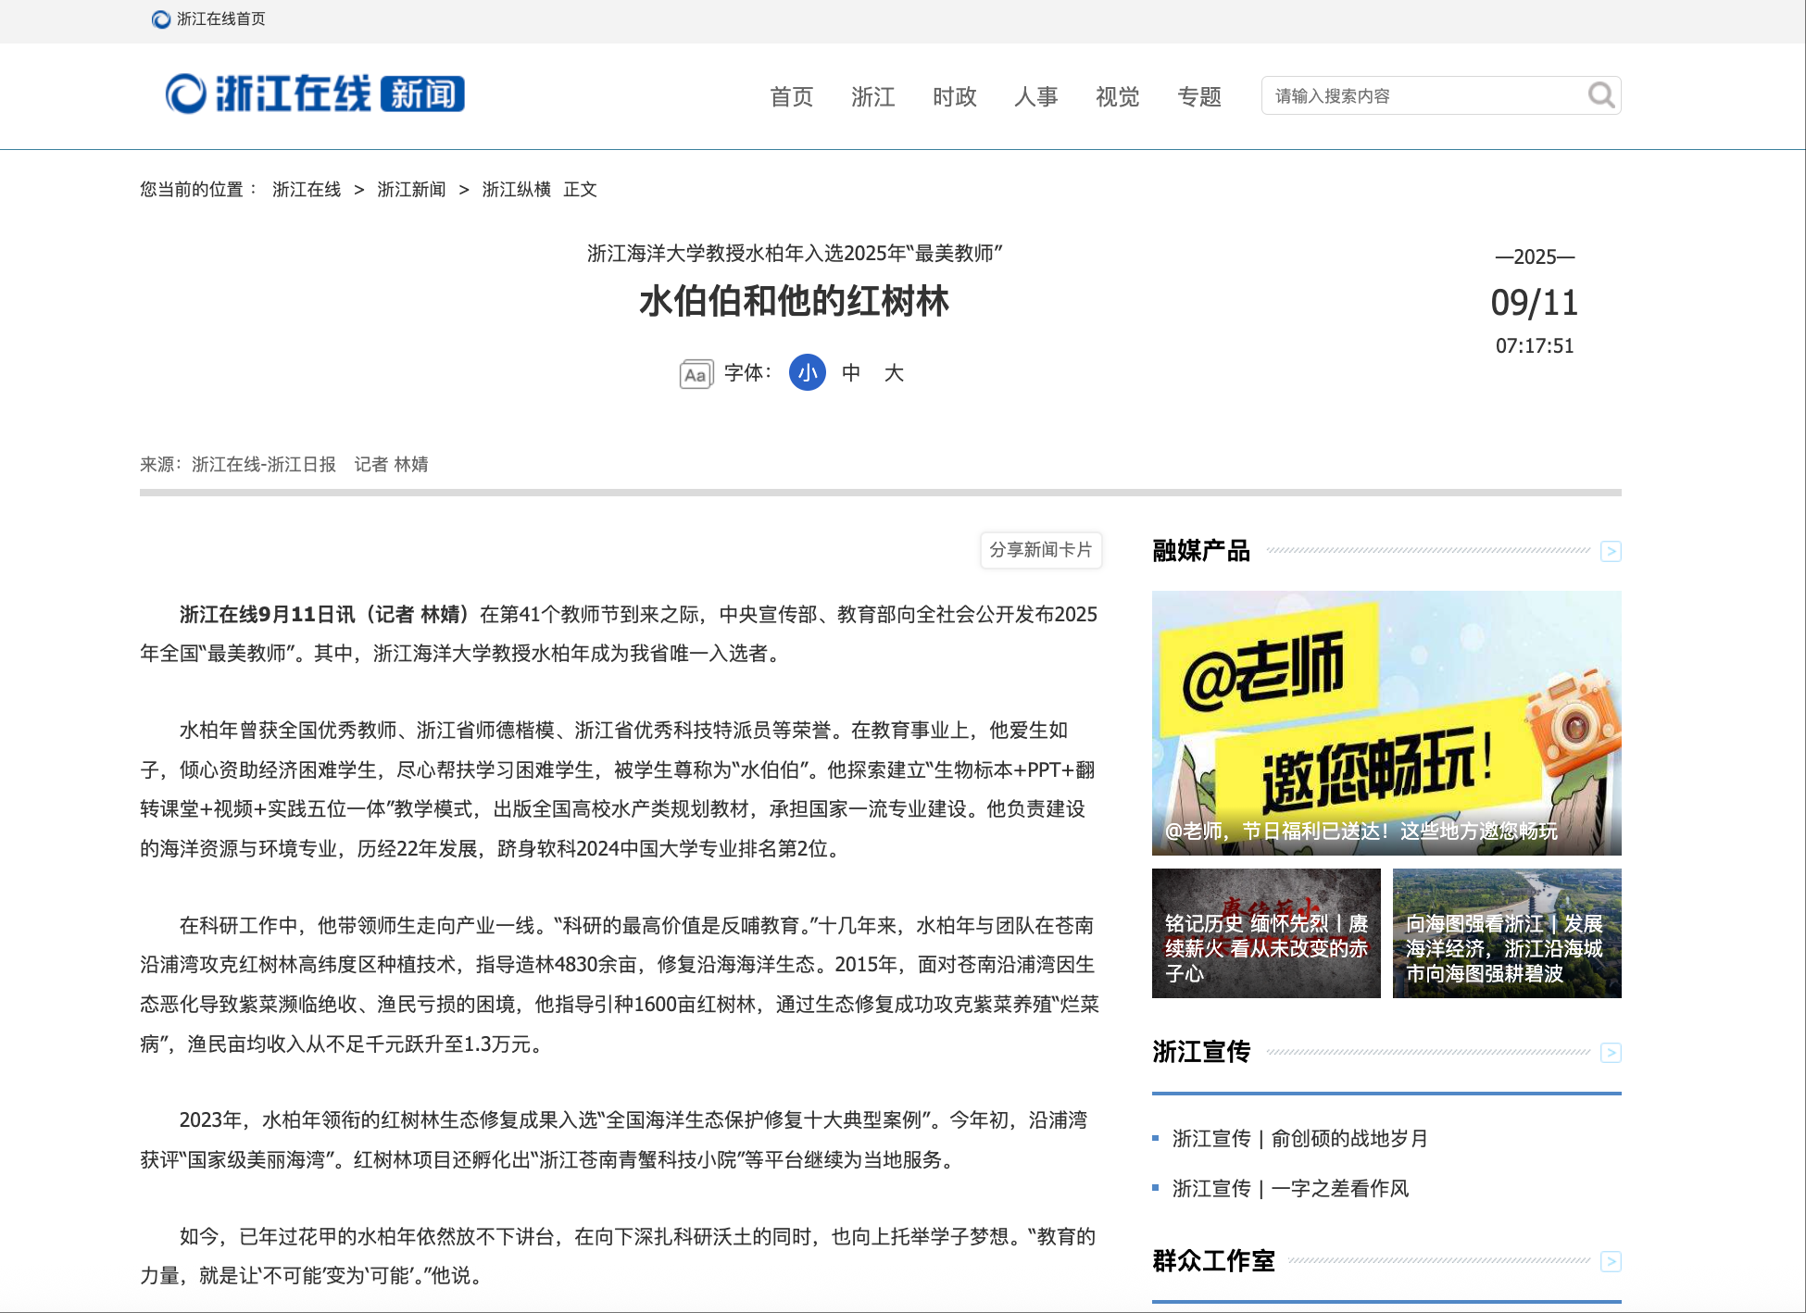Open 浙江宣传 | 俞创硕的战地岁月 article
1806x1313 pixels.
[1299, 1138]
